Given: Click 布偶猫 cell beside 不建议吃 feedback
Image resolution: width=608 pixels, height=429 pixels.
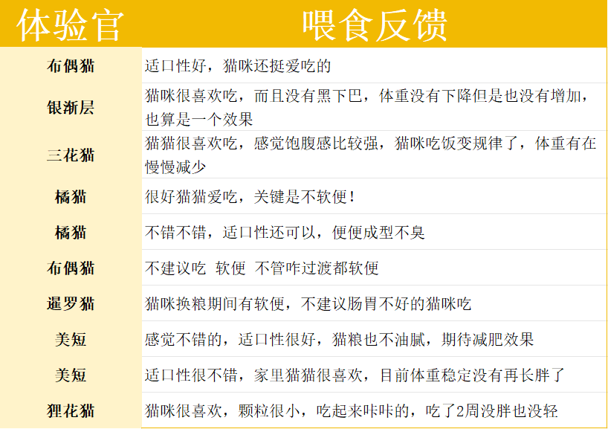Looking at the screenshot, I should coord(71,268).
